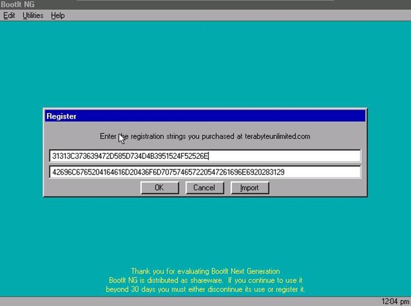This screenshot has width=411, height=306.
Task: Confirm registration with the OK button
Action: pos(160,188)
